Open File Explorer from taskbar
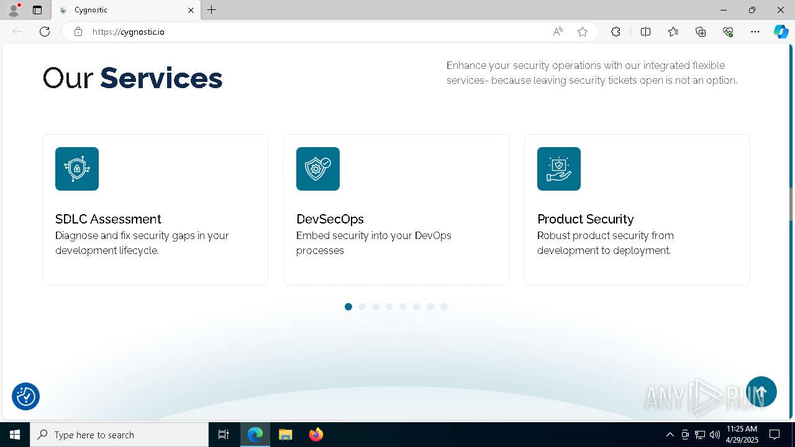The image size is (795, 447). (285, 435)
